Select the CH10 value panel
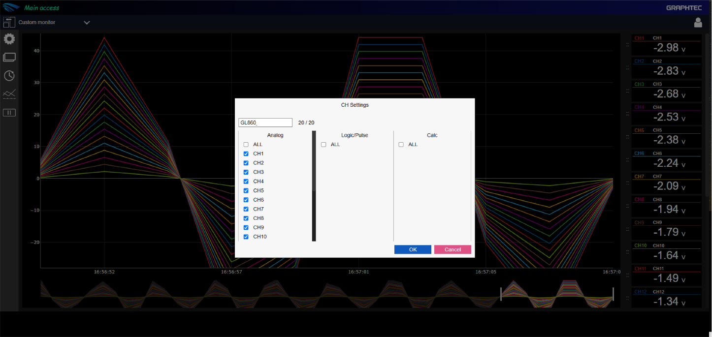Viewport: 712px width, 337px height. 667,252
